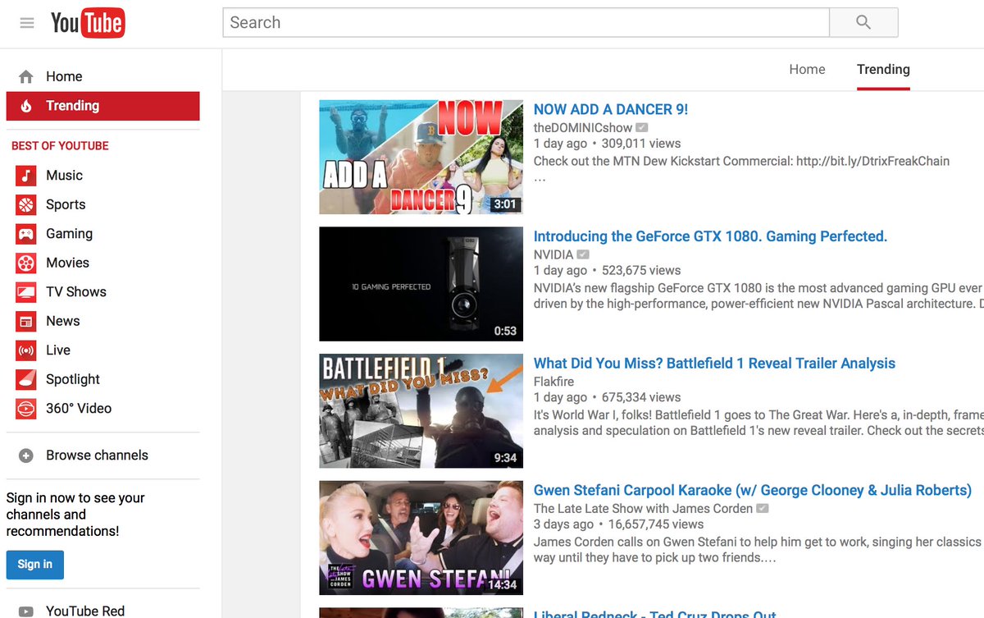Viewport: 984px width, 618px height.
Task: Click the YouTube Red play icon
Action: [26, 611]
